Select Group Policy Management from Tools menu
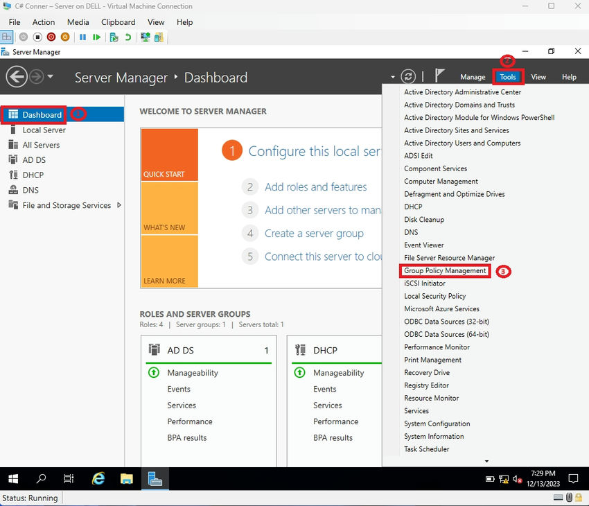The image size is (589, 506). tap(444, 271)
